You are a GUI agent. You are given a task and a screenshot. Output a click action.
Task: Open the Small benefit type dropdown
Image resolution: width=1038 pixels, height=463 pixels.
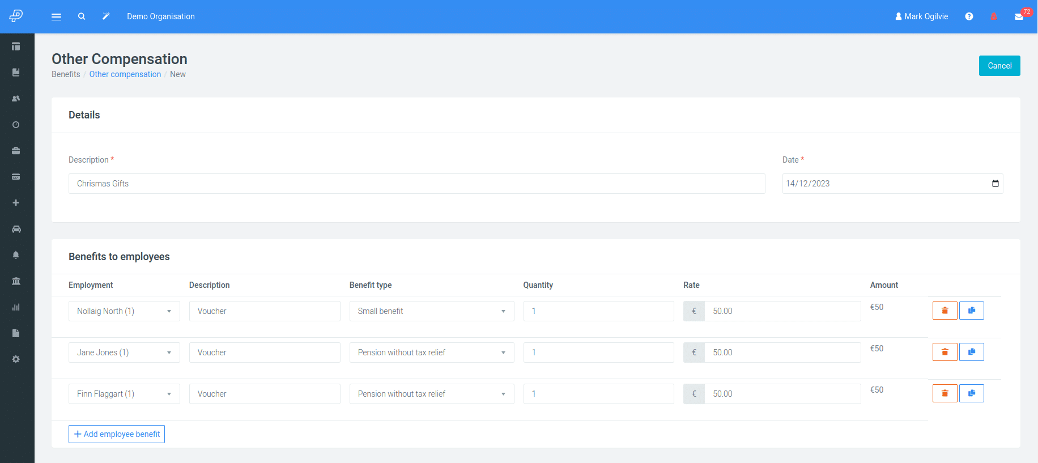[431, 311]
